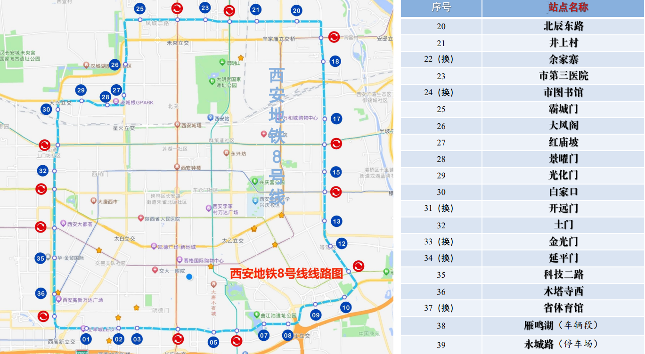Click the red 西安地铁8号线线路图 title text
The height and width of the screenshot is (354, 645).
pos(286,274)
